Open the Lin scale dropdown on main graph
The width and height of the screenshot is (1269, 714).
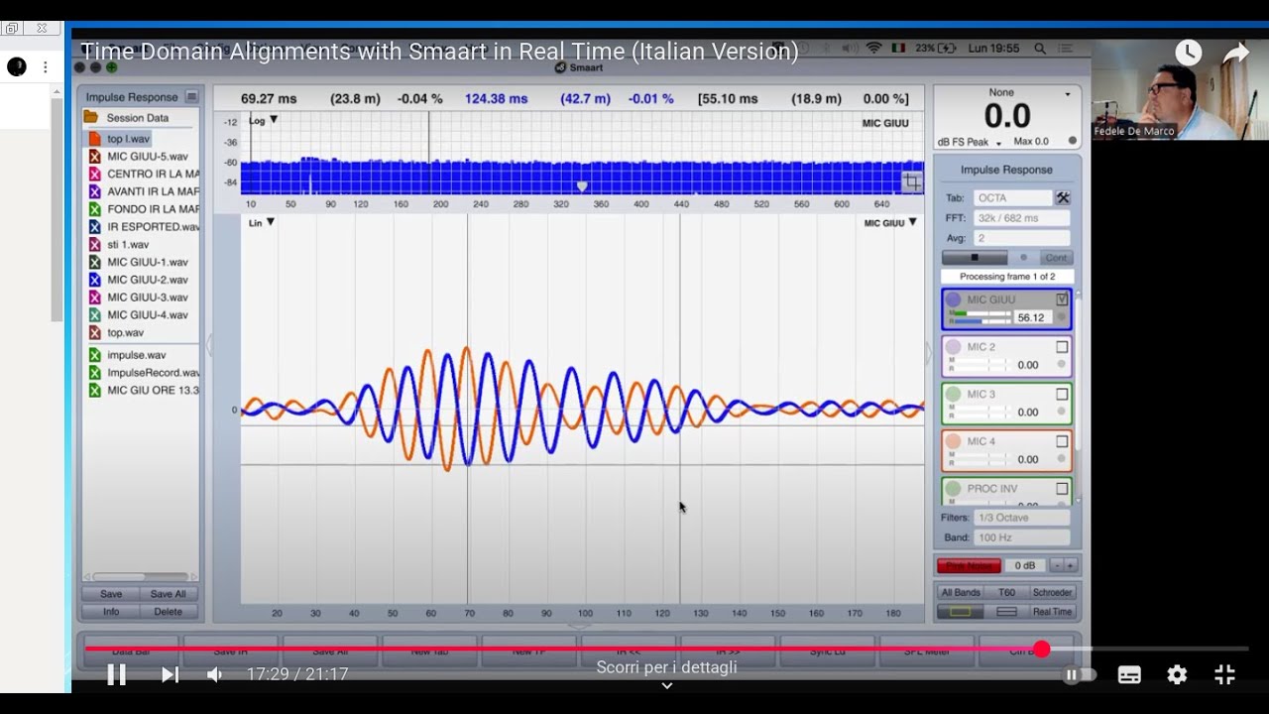262,223
